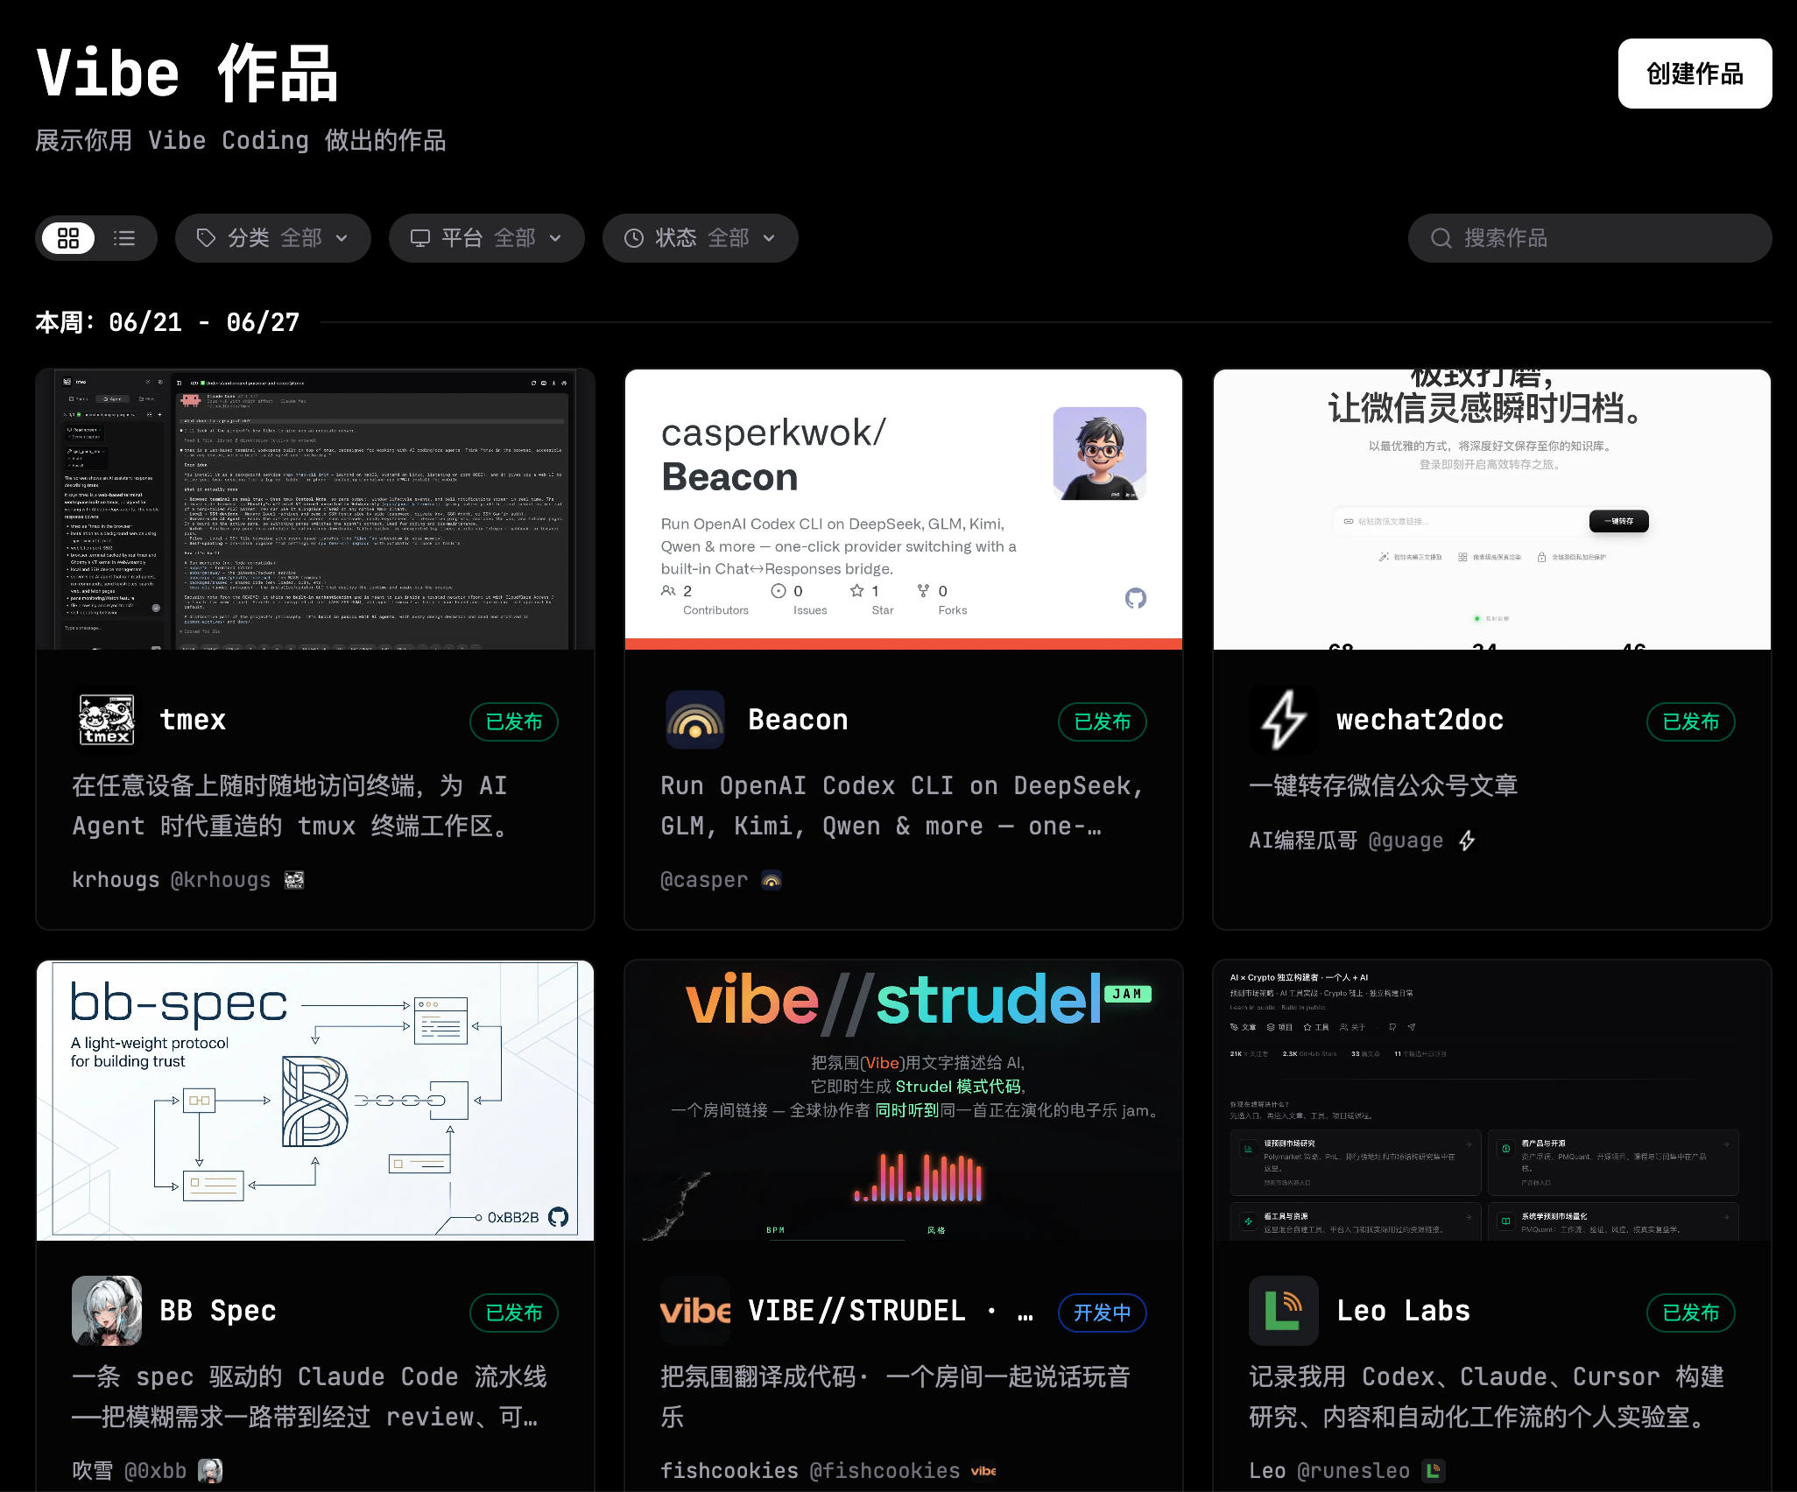1797x1492 pixels.
Task: Click the tag icon in 分类 filter
Action: coord(206,238)
